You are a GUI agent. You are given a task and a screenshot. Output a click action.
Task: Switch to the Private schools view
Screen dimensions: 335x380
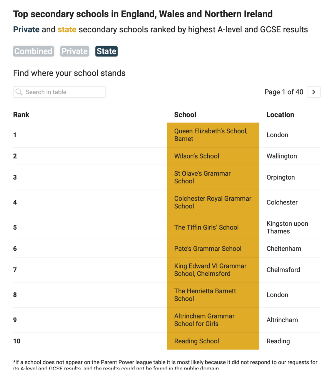74,51
